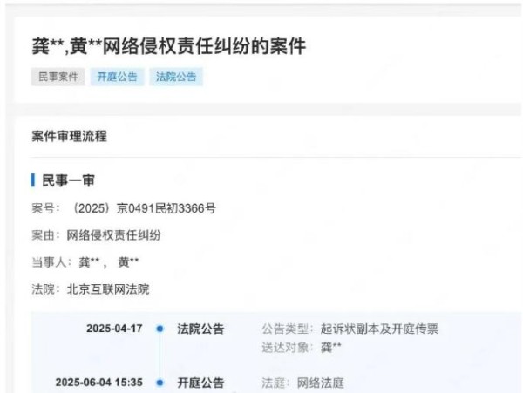Open party name 龚** in 当事人
Screen dimensions: 523x393
[x=89, y=262]
